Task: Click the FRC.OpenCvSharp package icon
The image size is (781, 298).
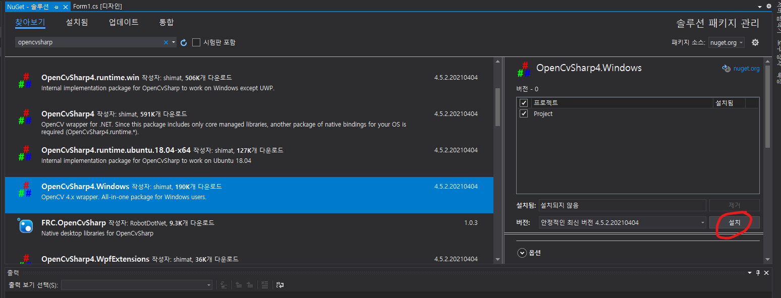Action: (25, 226)
